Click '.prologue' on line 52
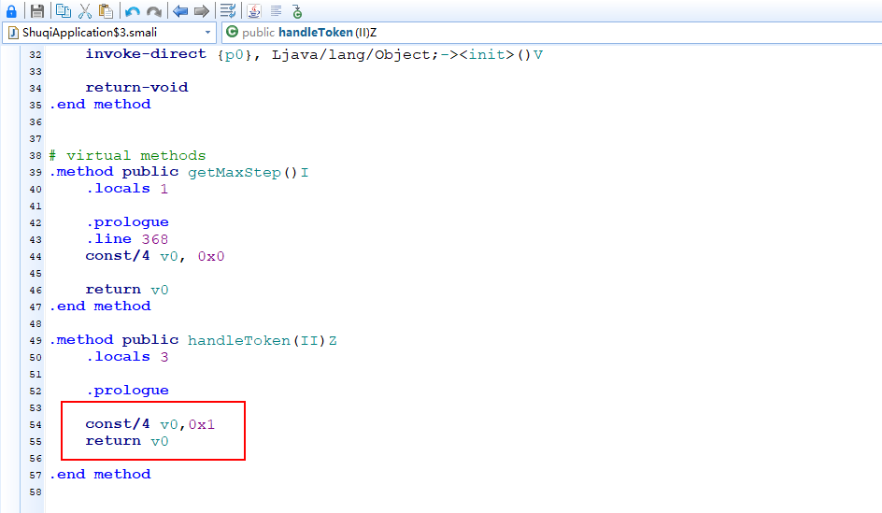882x513 pixels. [x=127, y=391]
